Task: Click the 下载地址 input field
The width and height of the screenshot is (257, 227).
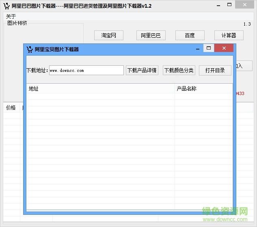Action: click(86, 70)
